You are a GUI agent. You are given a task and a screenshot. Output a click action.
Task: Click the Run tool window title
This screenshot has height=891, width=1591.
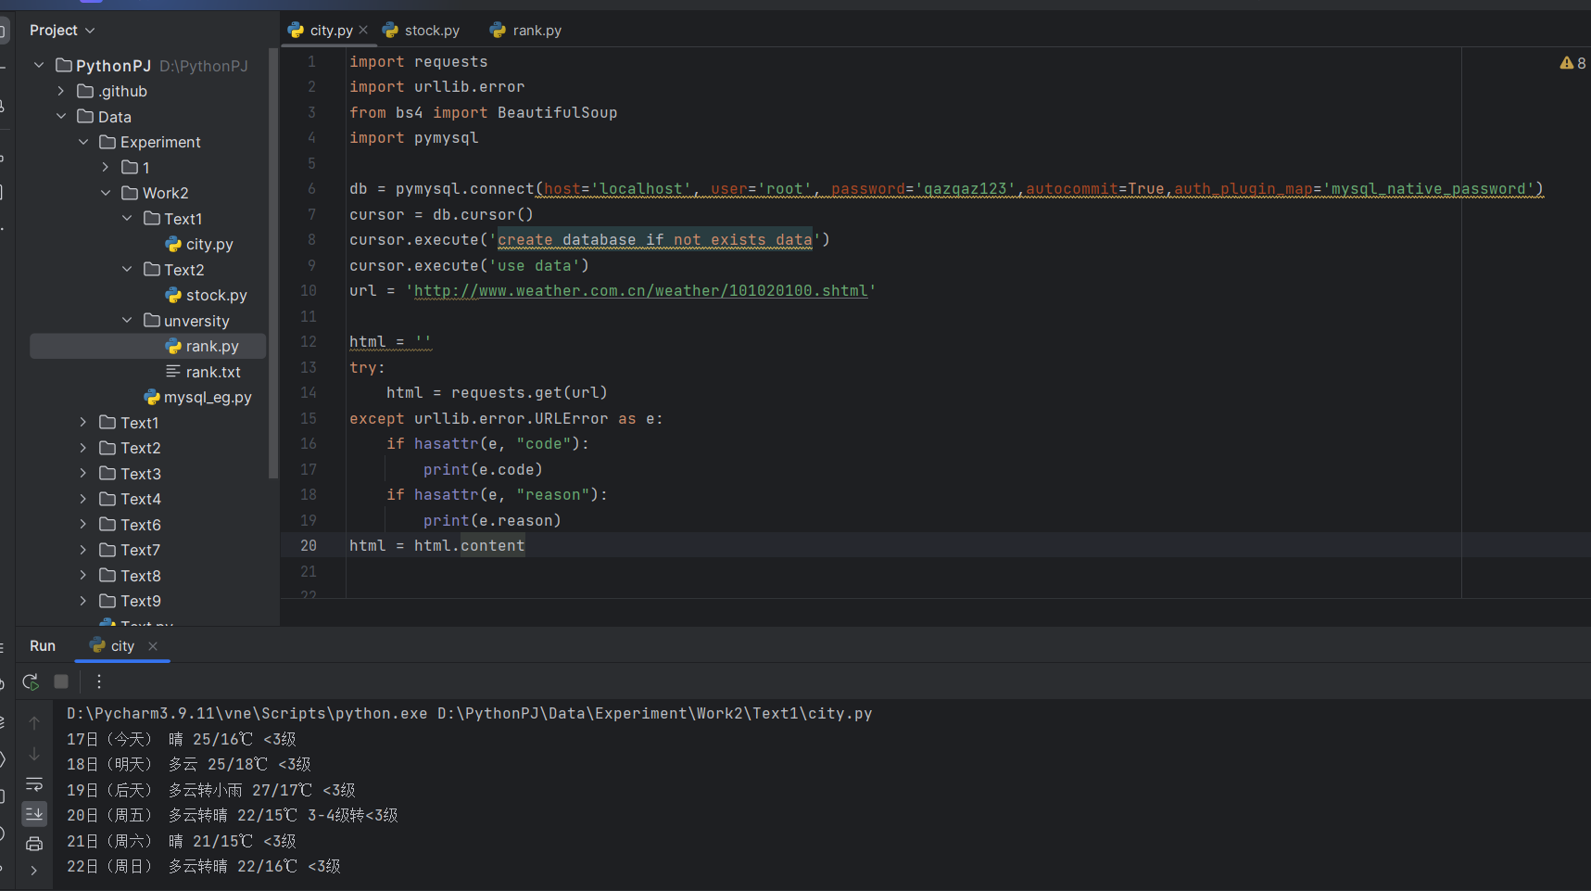coord(43,646)
